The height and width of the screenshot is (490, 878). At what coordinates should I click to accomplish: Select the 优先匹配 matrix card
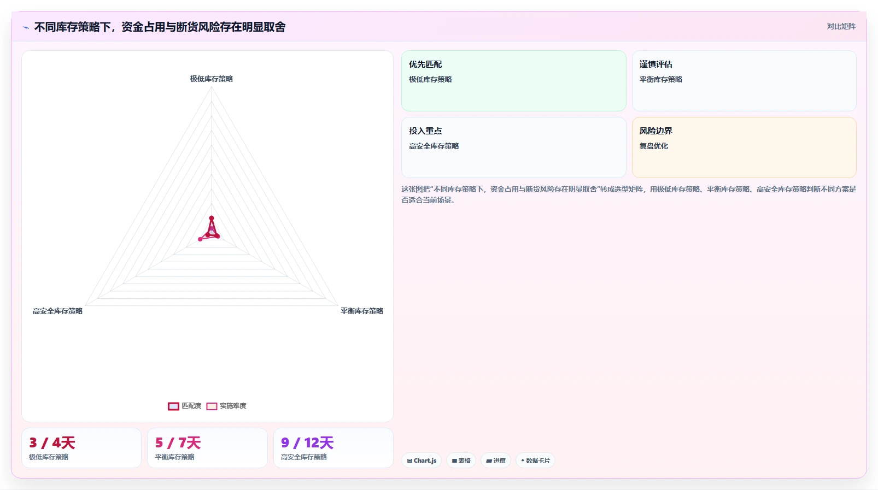514,81
